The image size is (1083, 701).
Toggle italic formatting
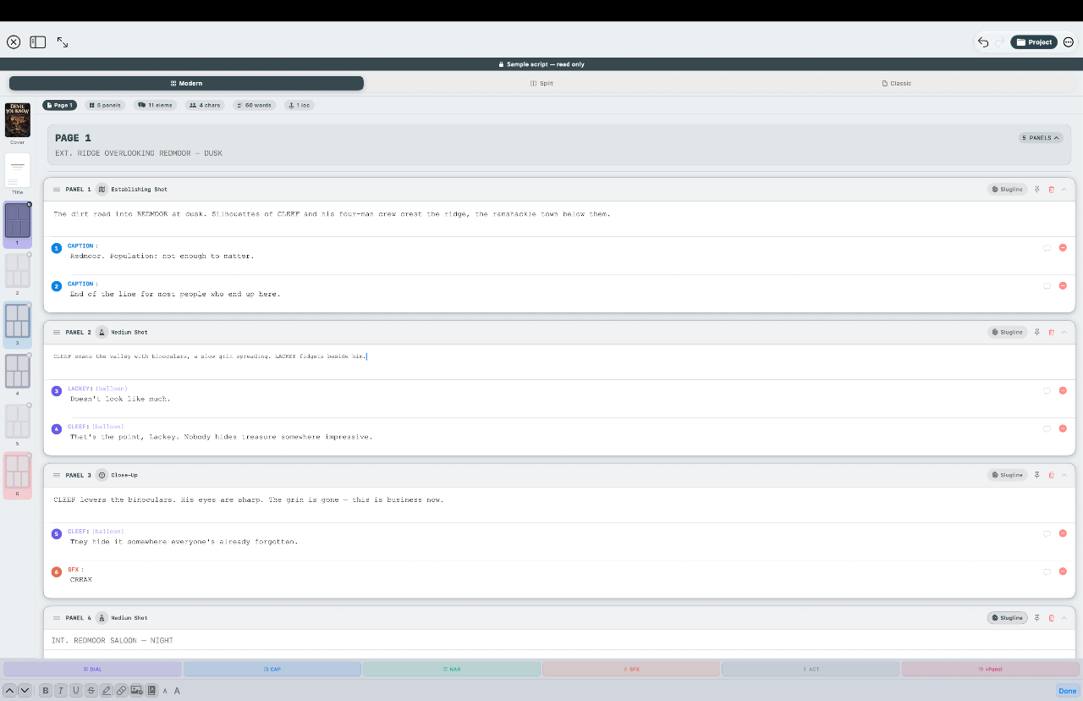(61, 691)
